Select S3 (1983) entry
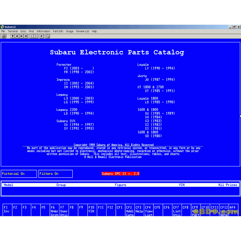This screenshot has height=241, width=241. click(x=153, y=121)
